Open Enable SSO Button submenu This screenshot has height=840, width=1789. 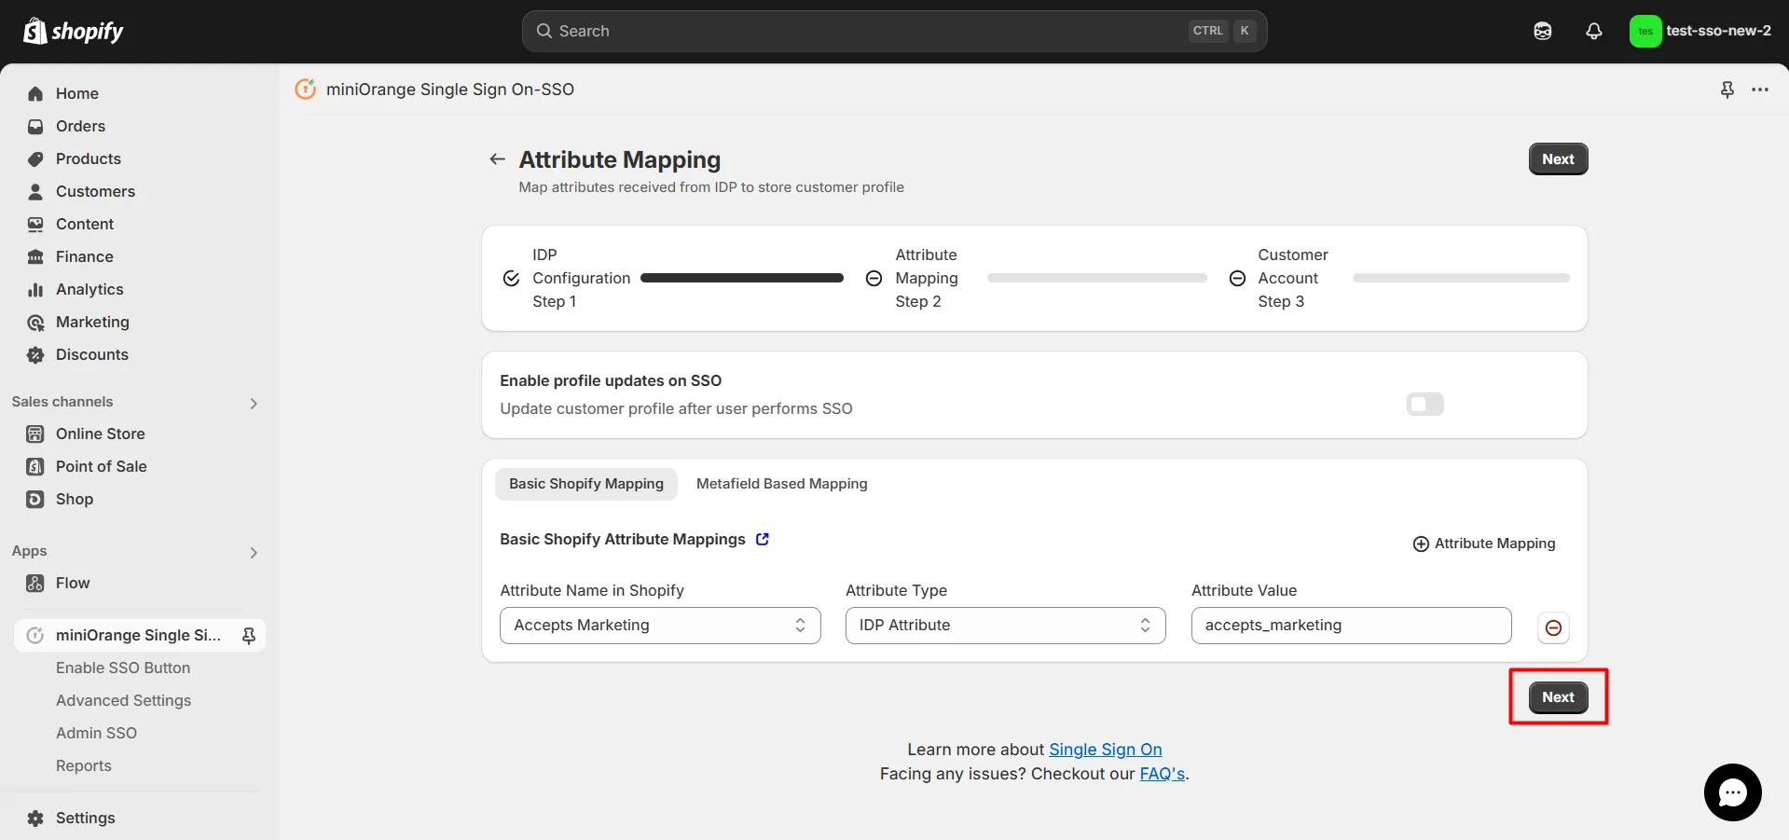click(x=123, y=668)
